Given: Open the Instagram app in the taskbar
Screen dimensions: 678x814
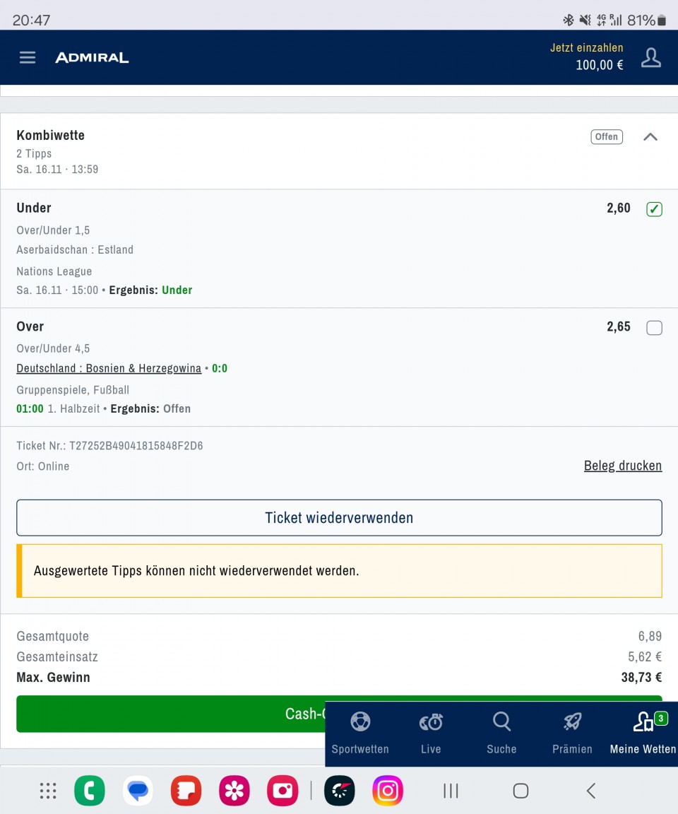Looking at the screenshot, I should click(x=387, y=791).
